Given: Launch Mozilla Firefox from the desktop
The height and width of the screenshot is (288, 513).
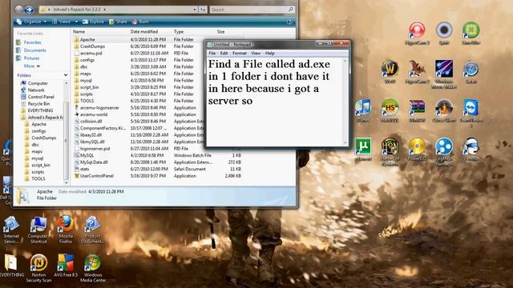Looking at the screenshot, I should [x=66, y=230].
